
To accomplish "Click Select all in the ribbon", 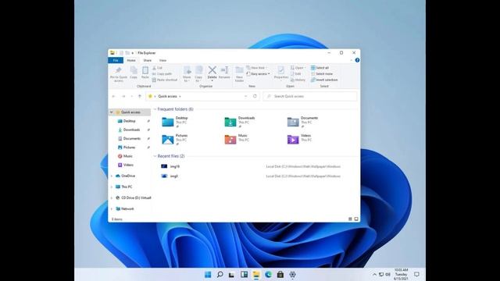I will [320, 68].
